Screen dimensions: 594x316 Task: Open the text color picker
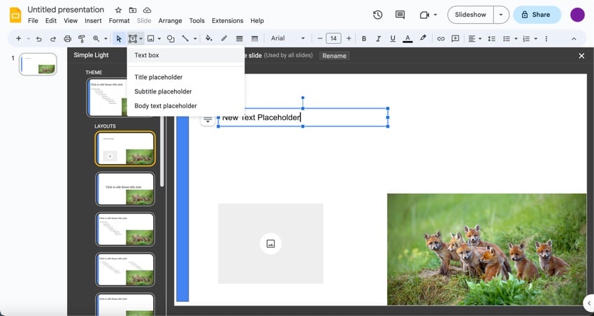[407, 38]
